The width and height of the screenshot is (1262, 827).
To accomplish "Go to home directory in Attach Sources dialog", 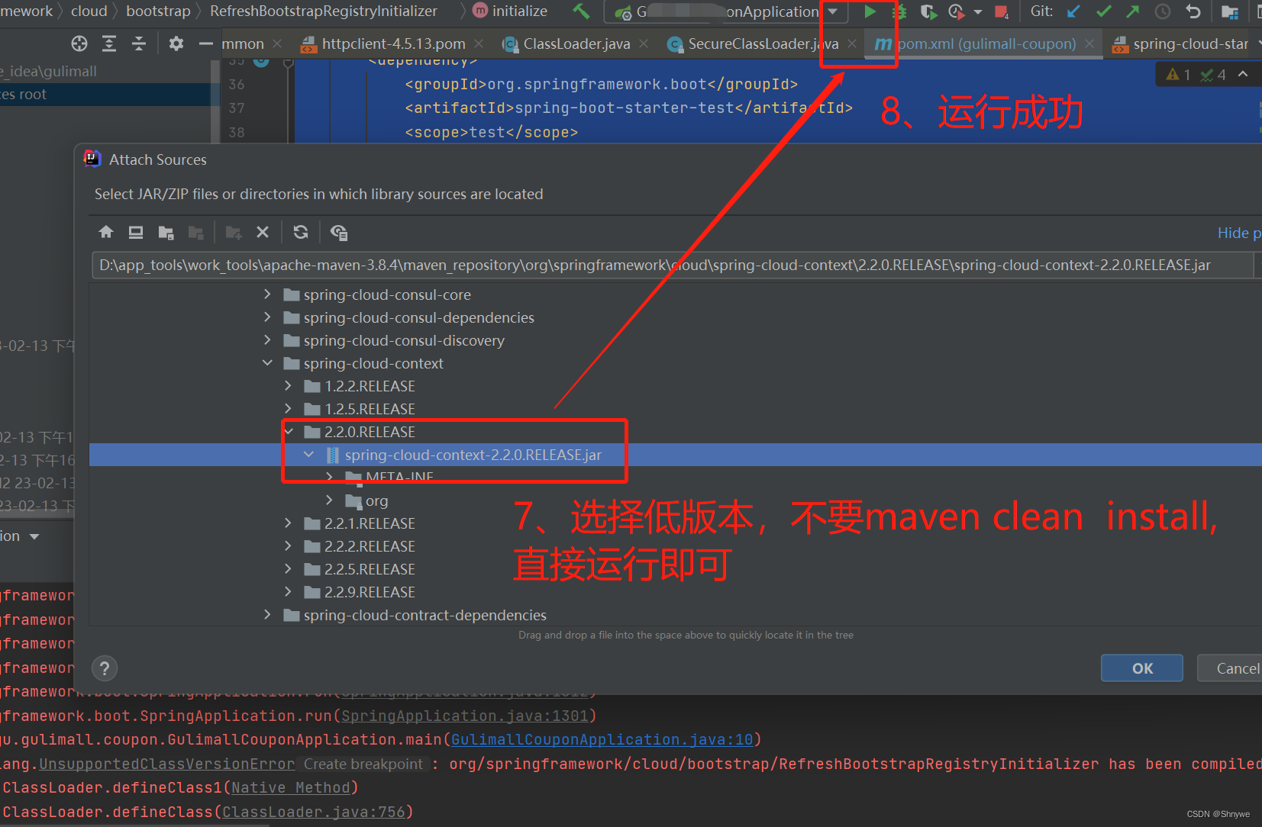I will (x=106, y=232).
